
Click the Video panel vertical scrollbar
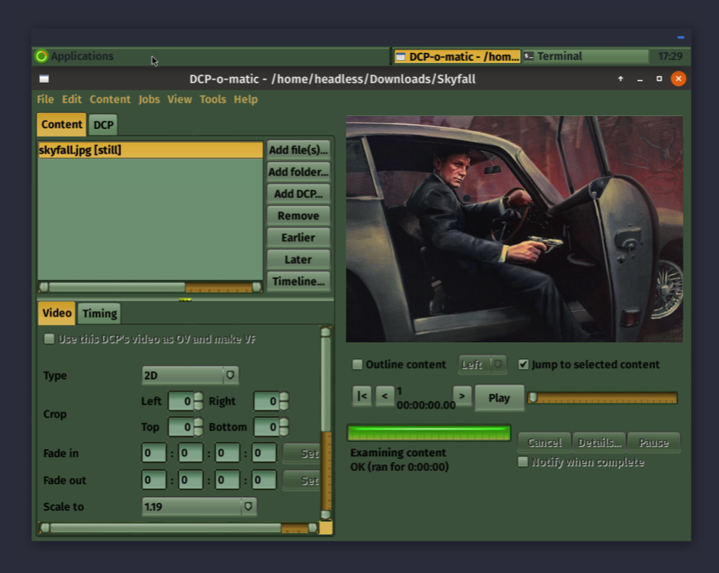pos(326,424)
